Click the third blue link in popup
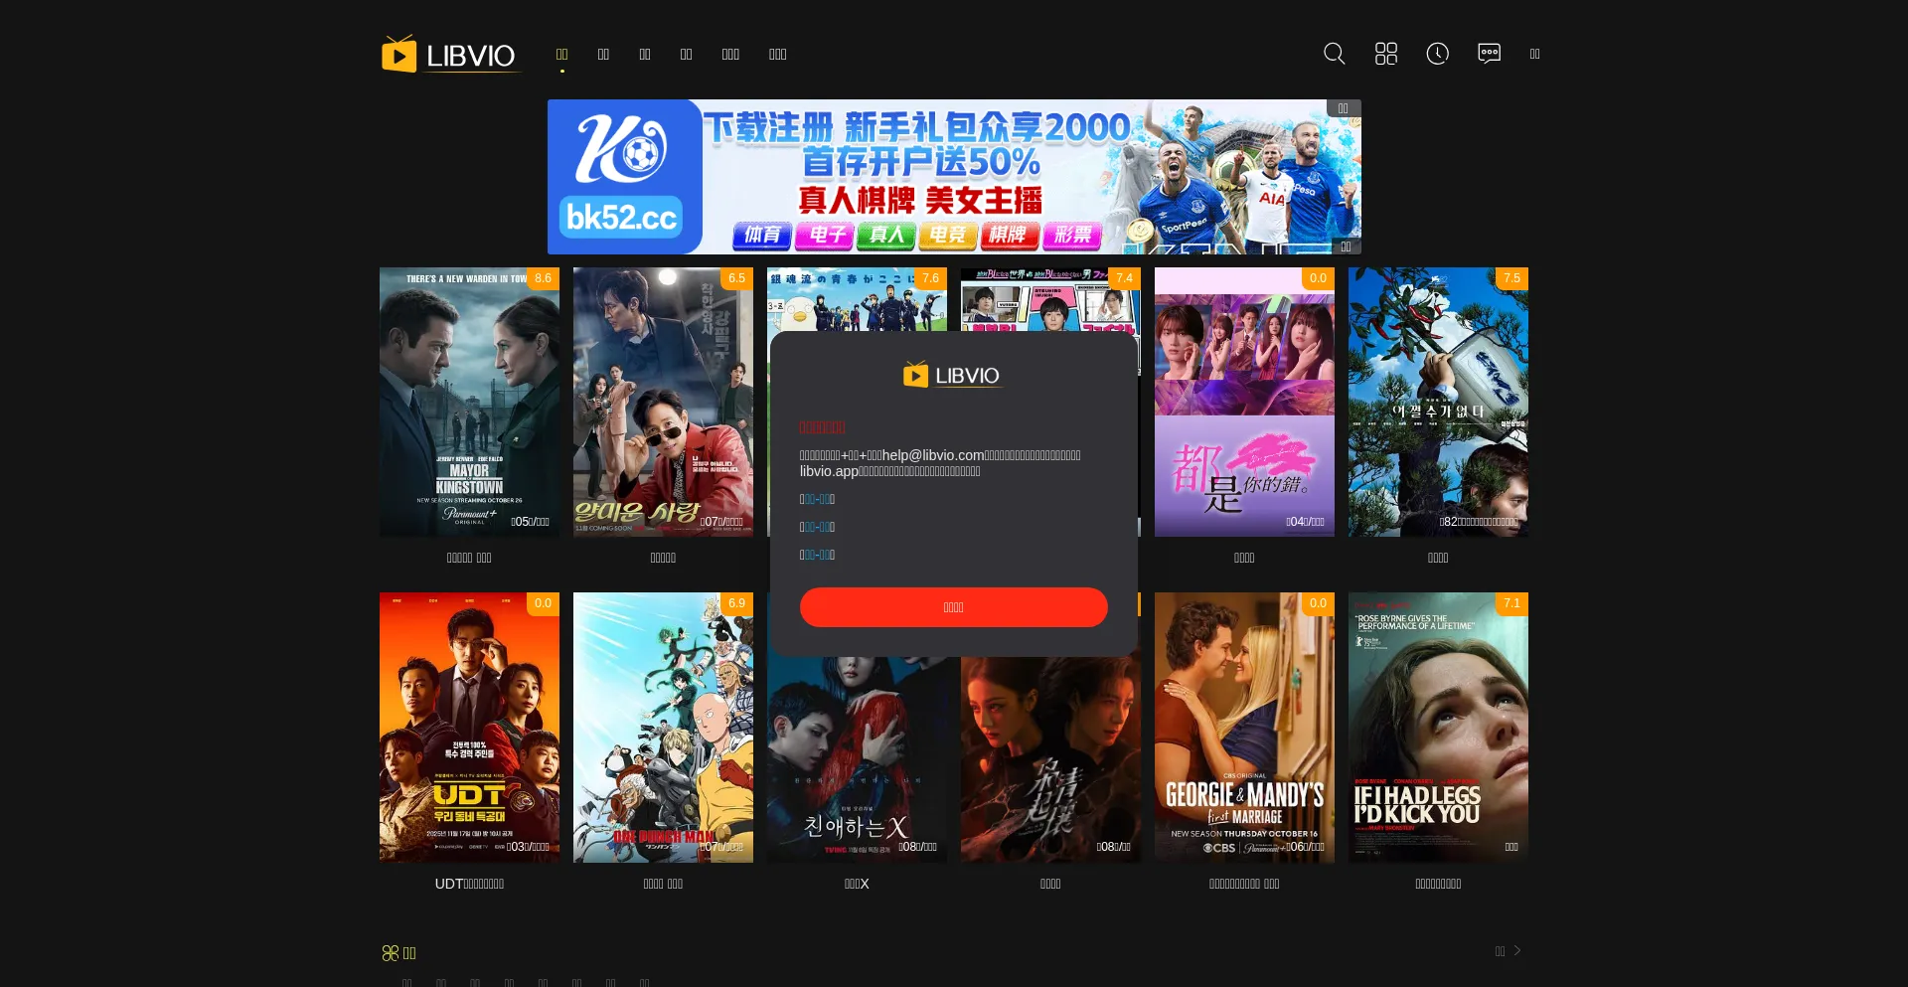 coord(819,555)
